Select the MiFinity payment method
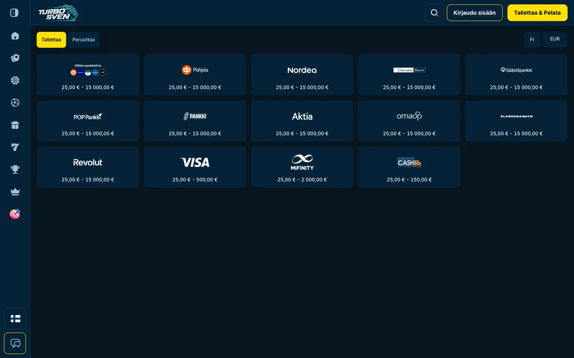Image resolution: width=574 pixels, height=358 pixels. pos(302,167)
